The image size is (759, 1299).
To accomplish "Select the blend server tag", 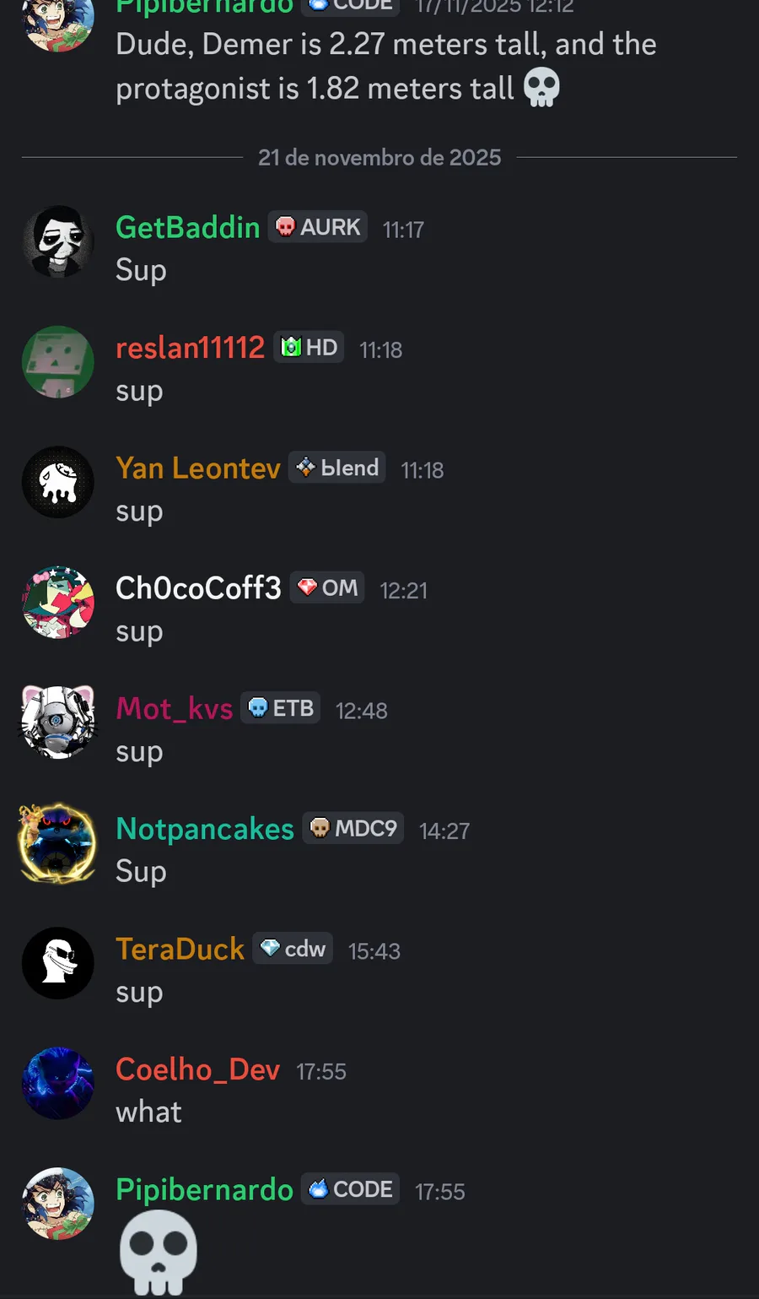I will point(337,468).
